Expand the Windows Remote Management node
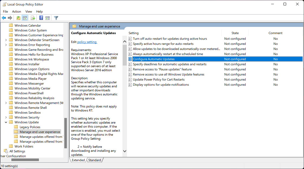The height and width of the screenshot is (169, 304). pyautogui.click(x=6, y=103)
